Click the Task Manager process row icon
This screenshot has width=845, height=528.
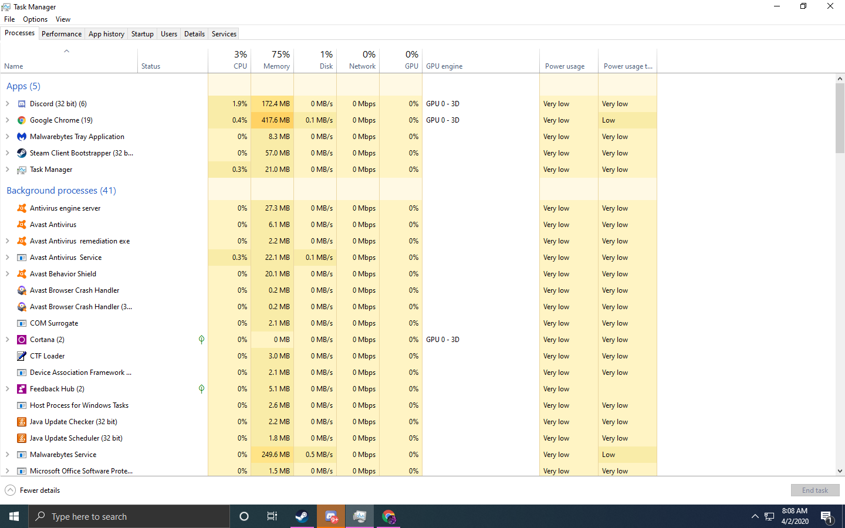coord(22,170)
